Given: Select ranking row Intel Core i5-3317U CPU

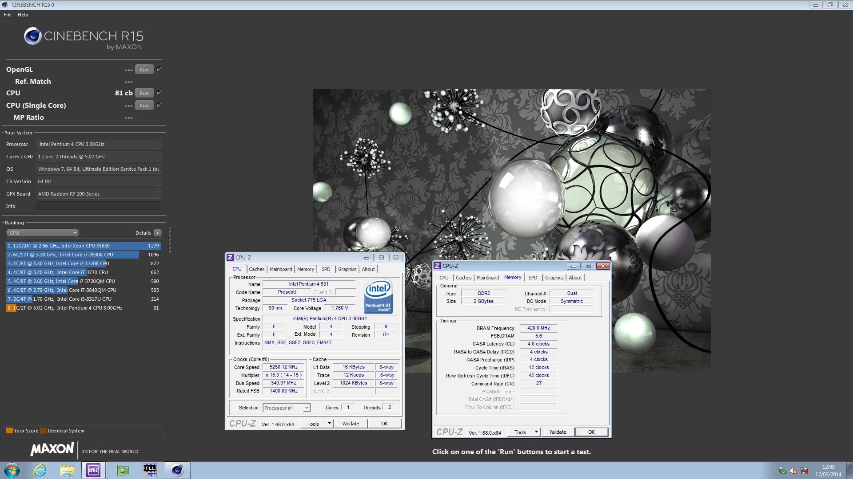Looking at the screenshot, I should pyautogui.click(x=84, y=299).
